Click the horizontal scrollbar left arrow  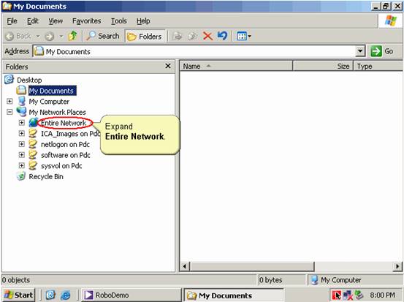tap(184, 266)
